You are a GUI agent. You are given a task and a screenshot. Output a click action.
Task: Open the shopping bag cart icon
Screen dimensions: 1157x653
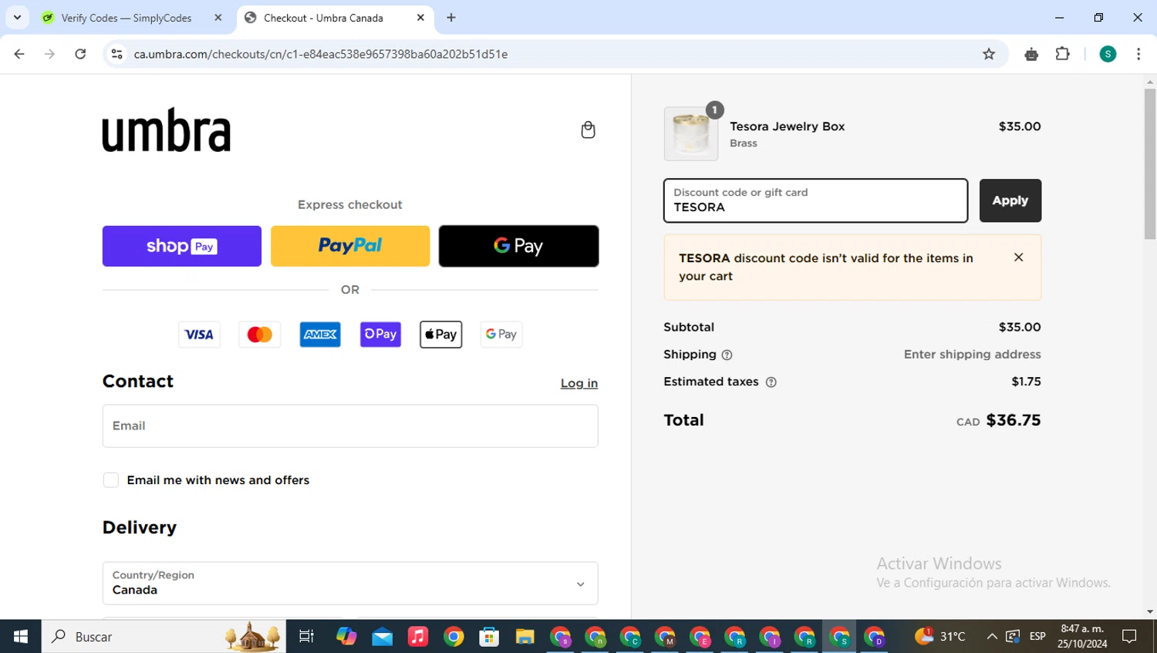tap(588, 130)
